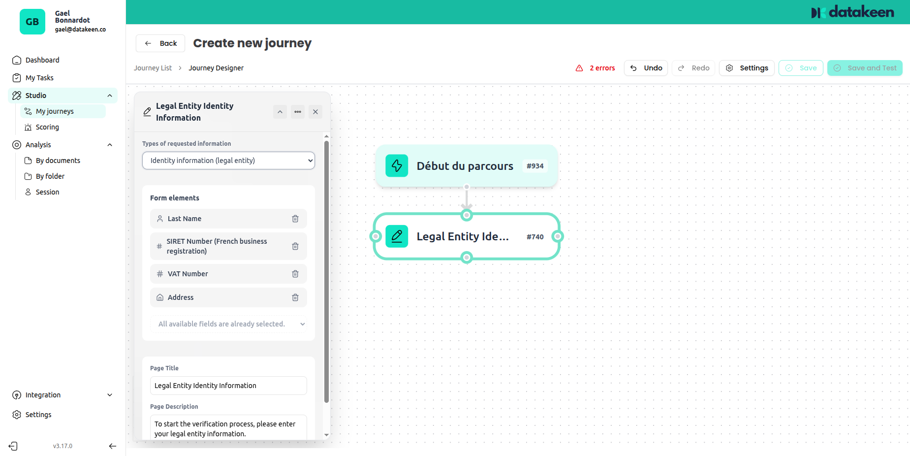Delete the VAT Number field
The width and height of the screenshot is (910, 456).
[x=295, y=274]
